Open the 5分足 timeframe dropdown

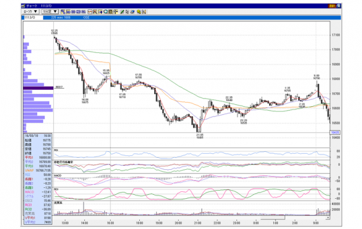[50, 12]
